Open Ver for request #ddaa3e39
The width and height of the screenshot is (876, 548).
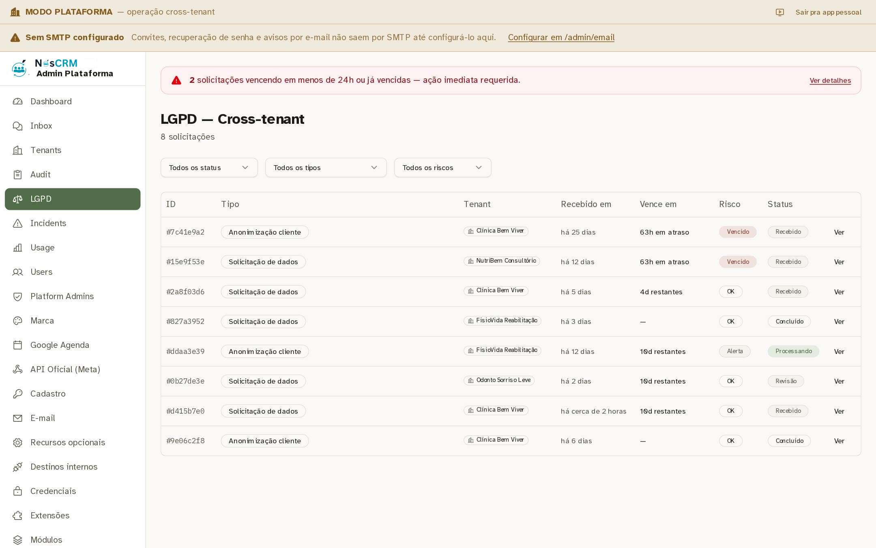point(839,352)
